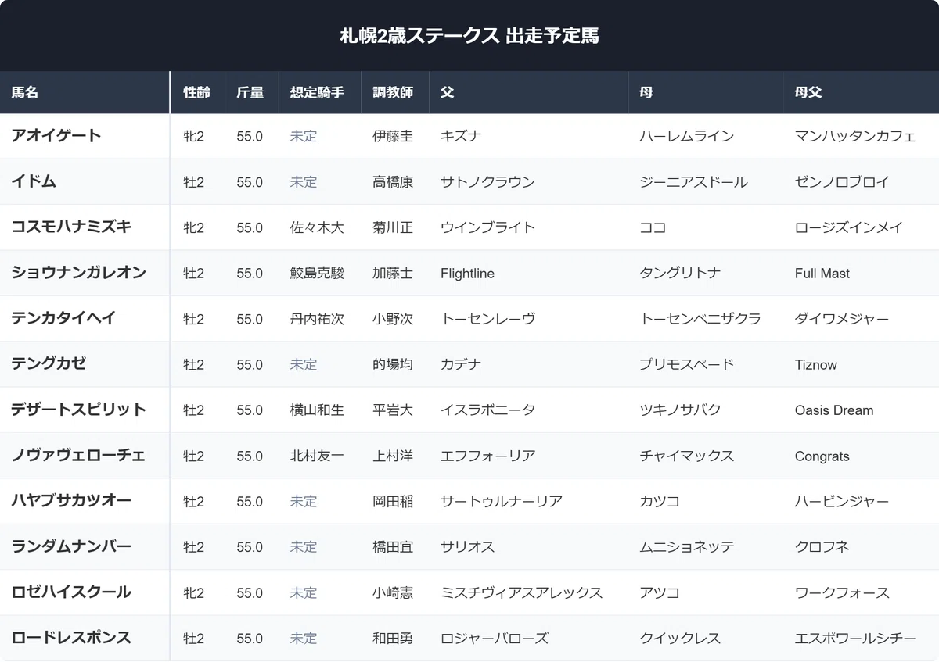Click trainer 平岩大
Image resolution: width=939 pixels, height=662 pixels.
393,410
